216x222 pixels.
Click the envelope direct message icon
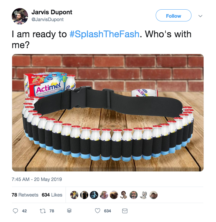tap(125, 211)
